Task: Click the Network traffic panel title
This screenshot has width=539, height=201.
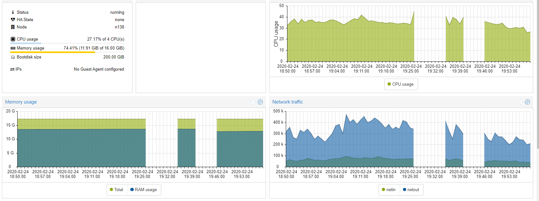Action: pos(287,102)
